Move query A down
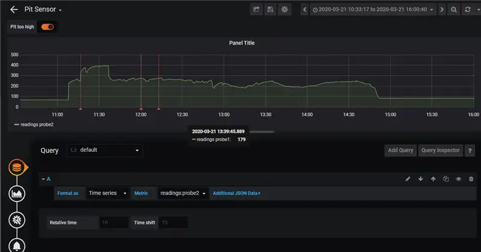This screenshot has width=481, height=252. 420,179
